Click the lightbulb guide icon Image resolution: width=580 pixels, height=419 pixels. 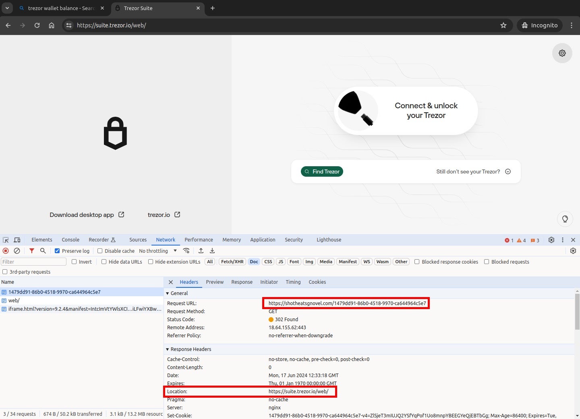565,219
